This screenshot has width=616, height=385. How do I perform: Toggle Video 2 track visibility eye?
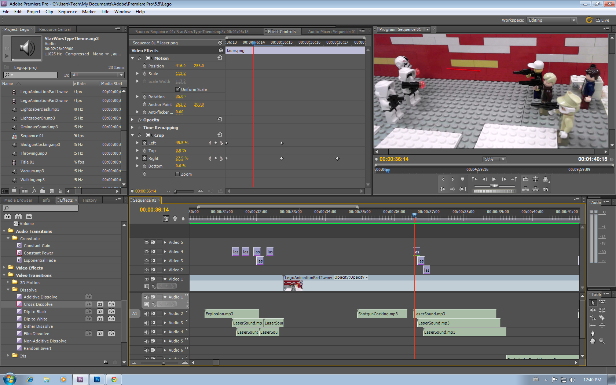point(147,270)
